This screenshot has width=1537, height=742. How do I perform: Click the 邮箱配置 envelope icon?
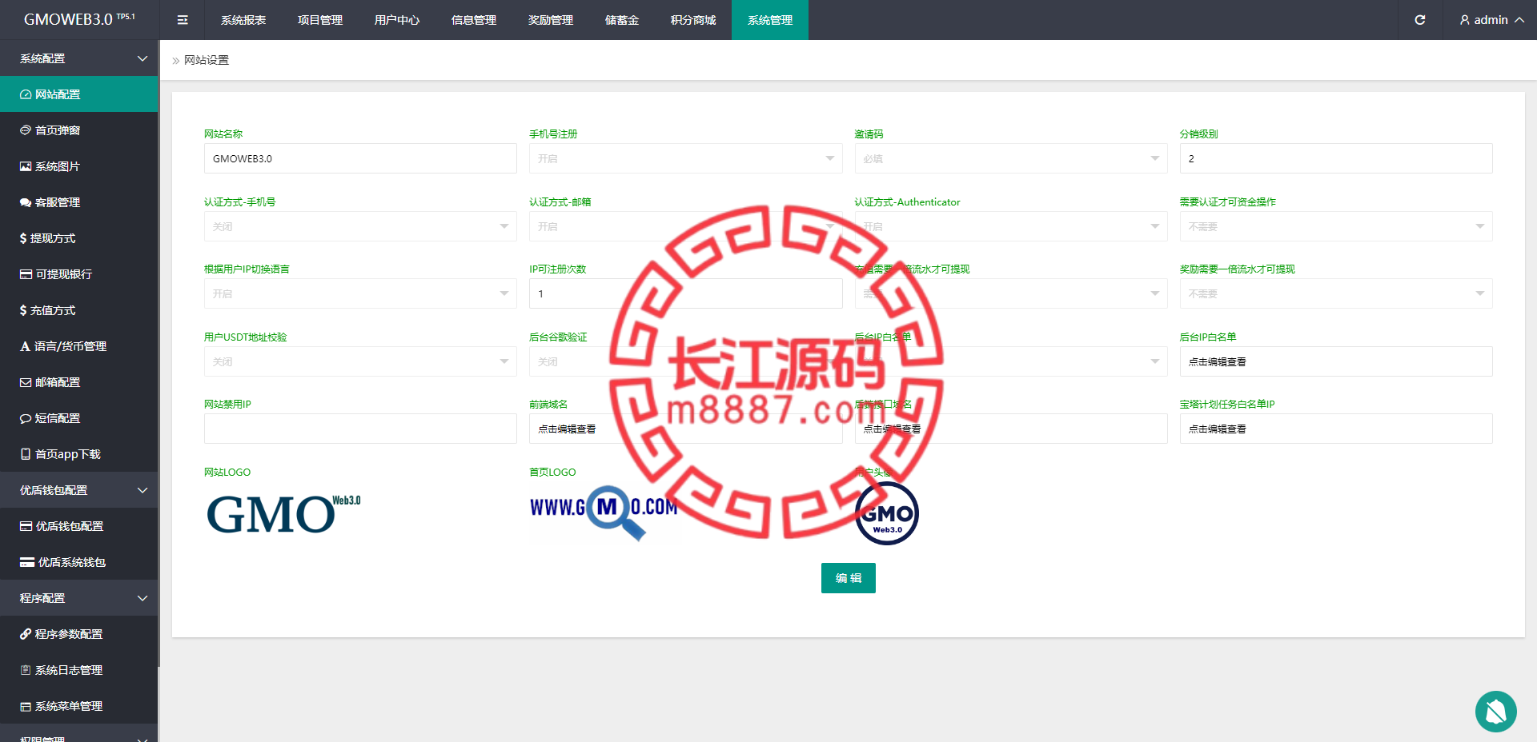[x=26, y=382]
